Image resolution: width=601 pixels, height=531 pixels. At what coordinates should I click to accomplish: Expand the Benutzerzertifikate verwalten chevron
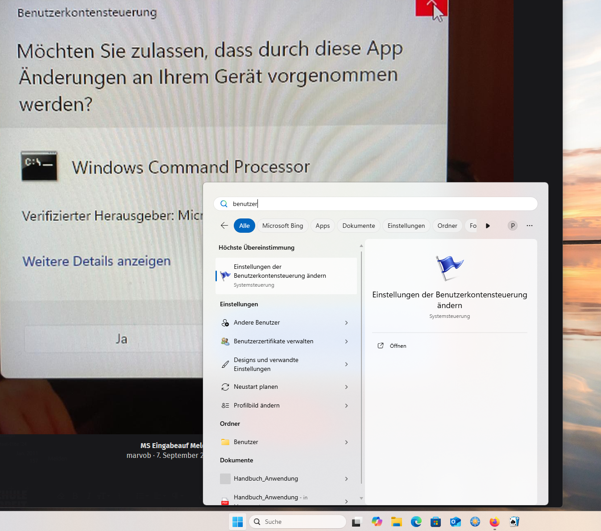click(346, 341)
